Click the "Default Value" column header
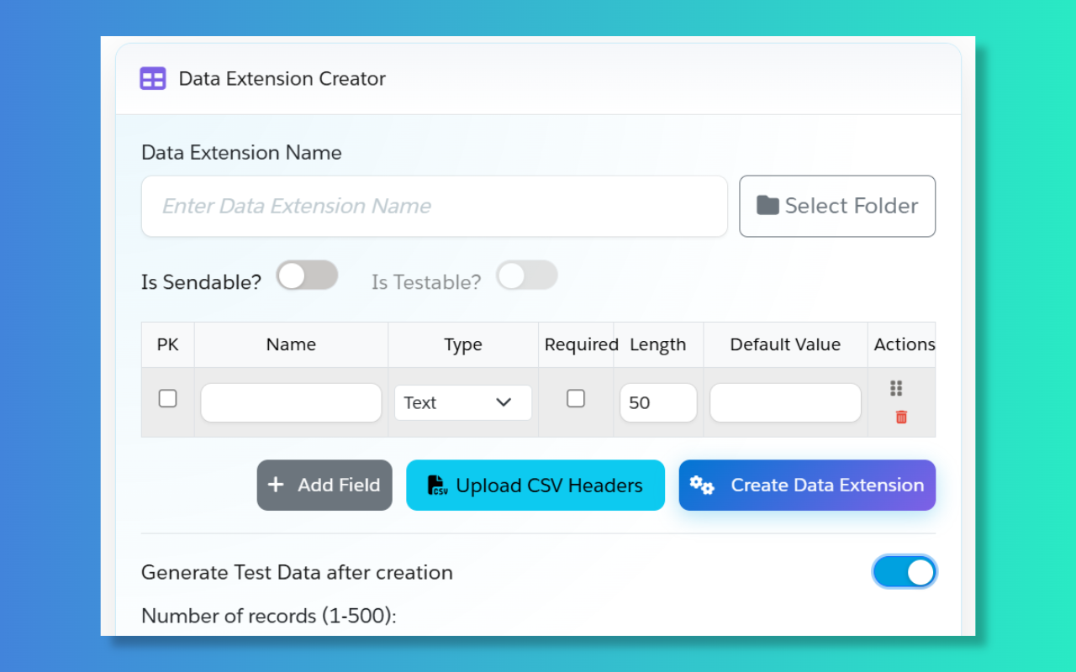Screen dimensions: 1076x672 pyautogui.click(x=785, y=344)
